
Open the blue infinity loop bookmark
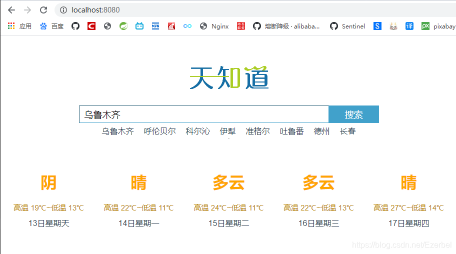click(x=187, y=26)
